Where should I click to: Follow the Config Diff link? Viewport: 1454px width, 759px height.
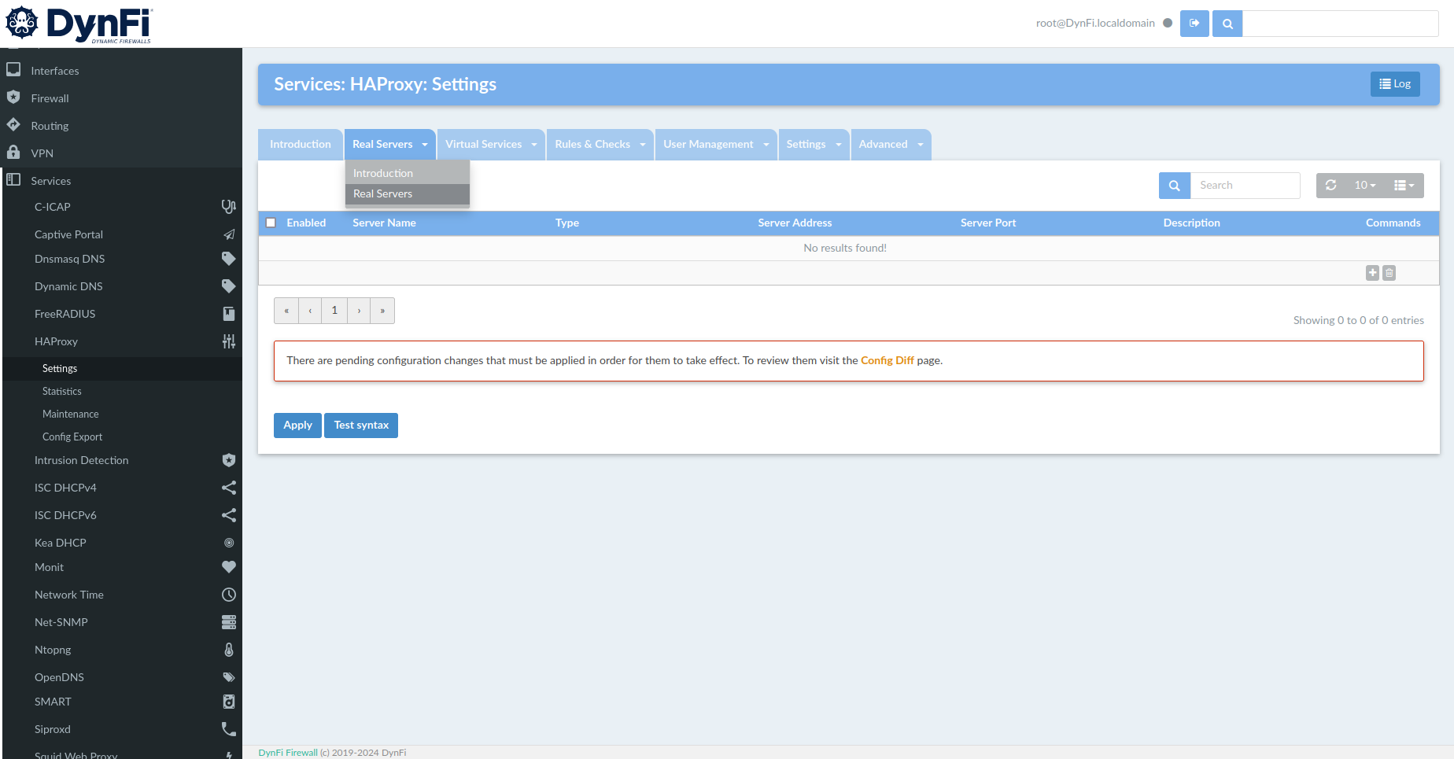coord(887,360)
